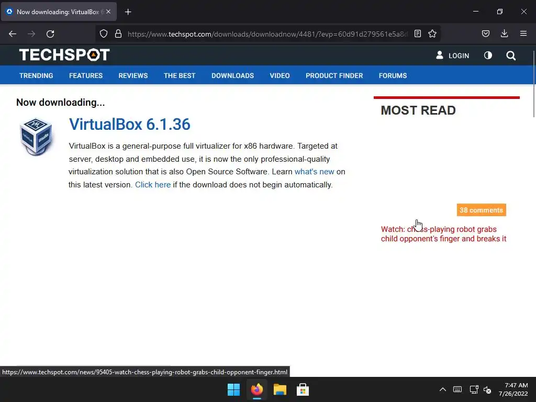Open the what's new link
This screenshot has height=402, width=536.
[314, 172]
